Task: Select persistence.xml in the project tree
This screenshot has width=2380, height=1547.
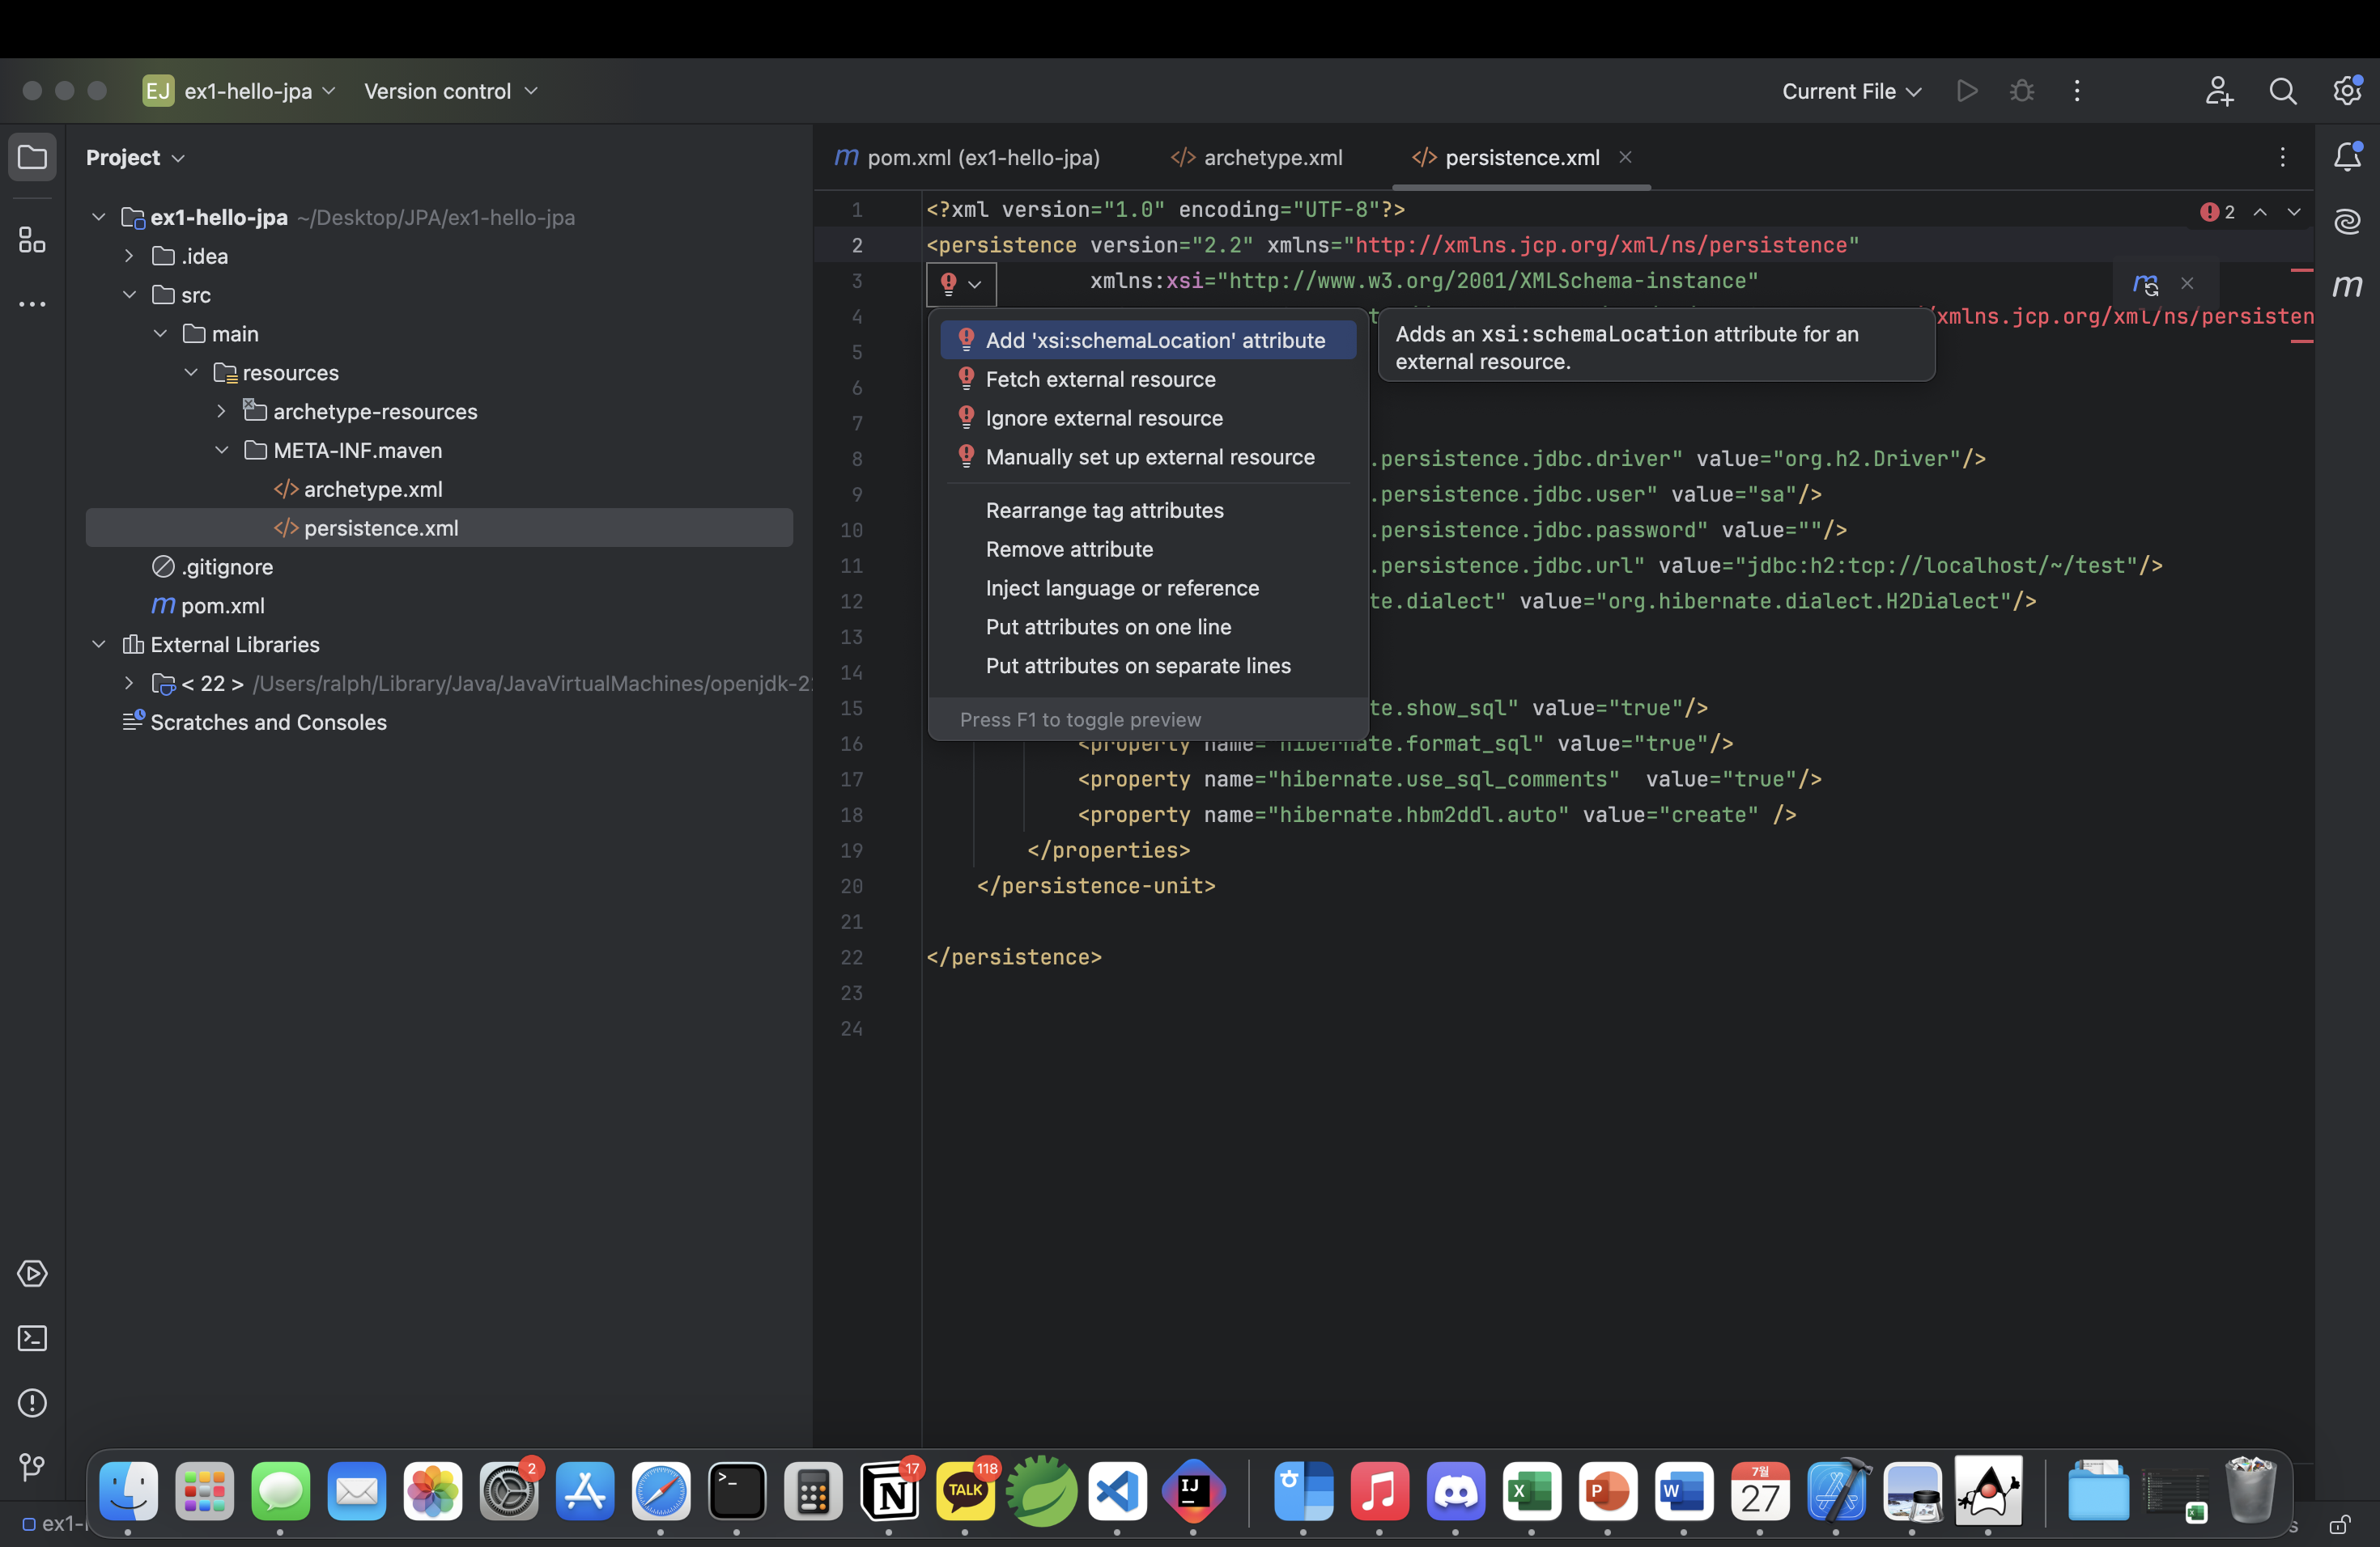Action: (439, 528)
